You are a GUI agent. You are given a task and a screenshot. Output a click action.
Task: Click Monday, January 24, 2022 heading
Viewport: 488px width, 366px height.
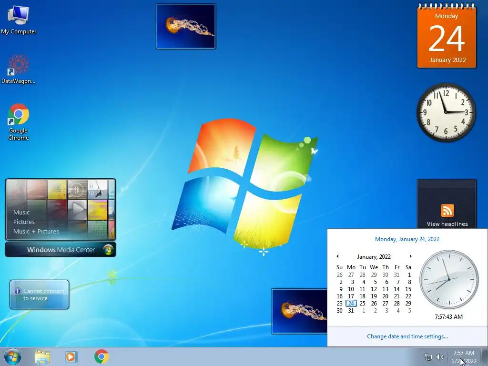[407, 239]
